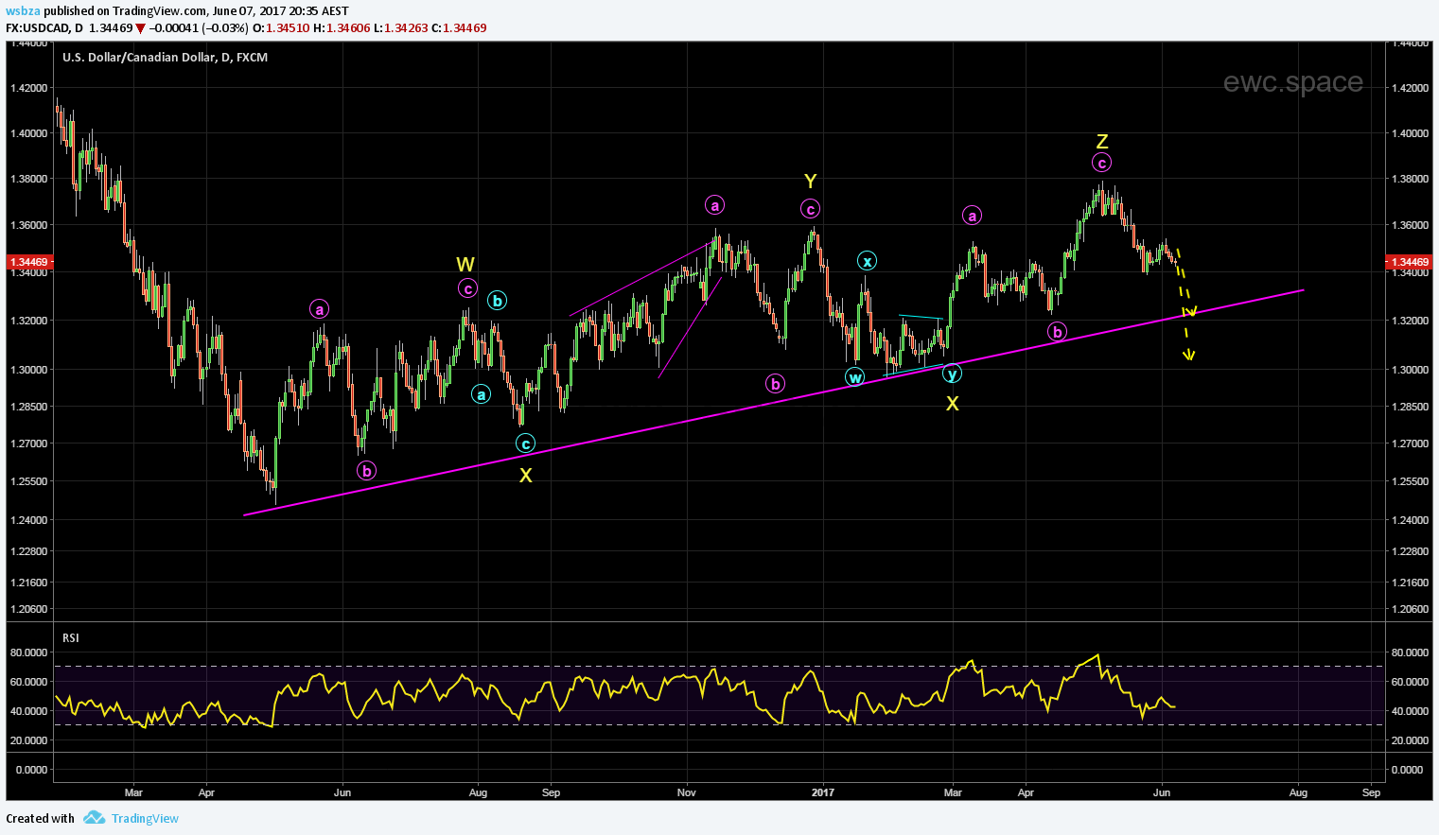Click the red 1.34469 tag on left axis
Viewport: 1439px width, 835px height.
click(28, 262)
